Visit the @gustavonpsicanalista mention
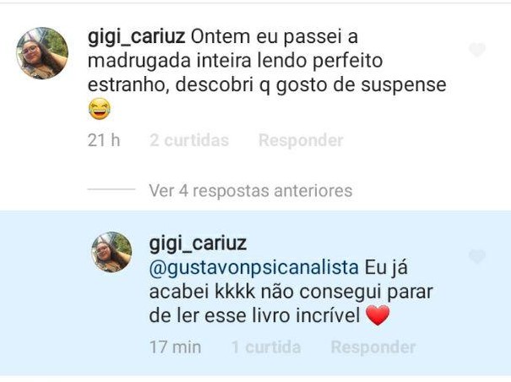 coord(254,268)
